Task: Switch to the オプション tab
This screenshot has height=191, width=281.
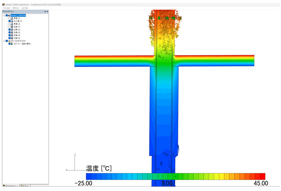Action: (x=25, y=186)
